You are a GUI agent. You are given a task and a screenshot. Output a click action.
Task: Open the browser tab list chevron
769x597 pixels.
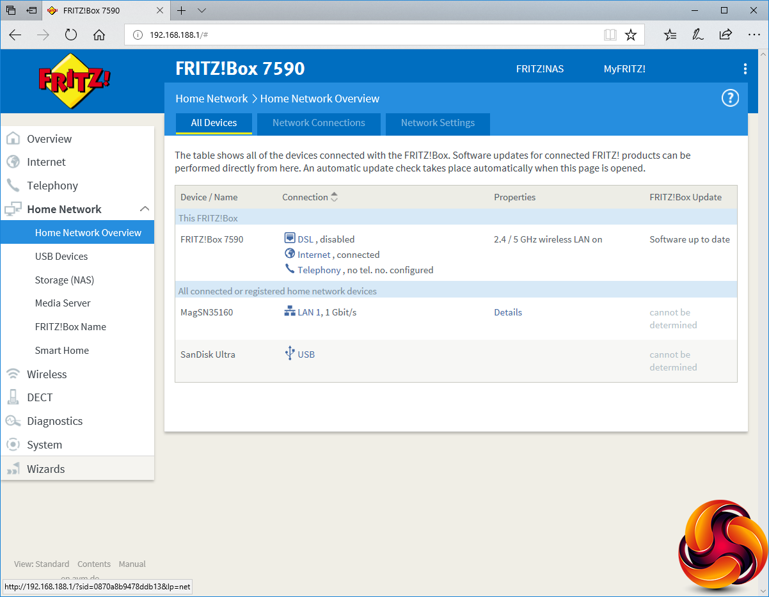(202, 11)
